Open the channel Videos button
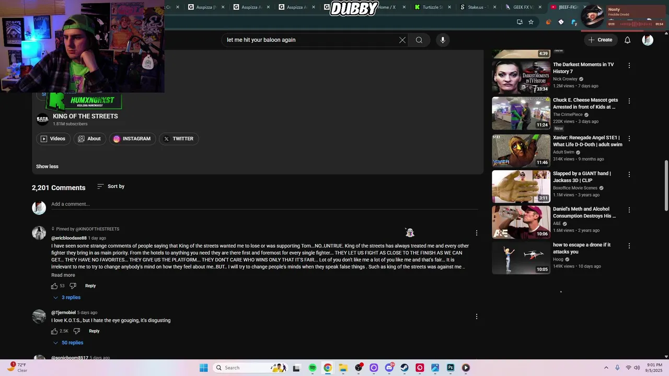 point(53,139)
